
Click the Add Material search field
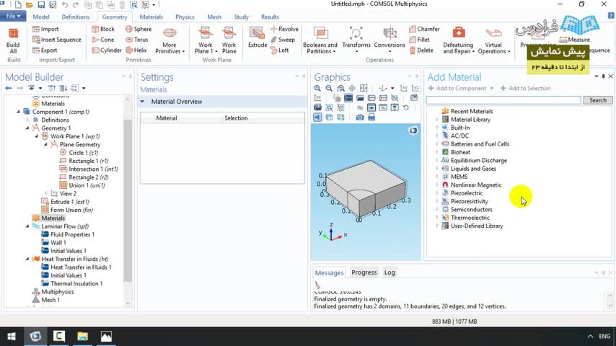pos(503,100)
